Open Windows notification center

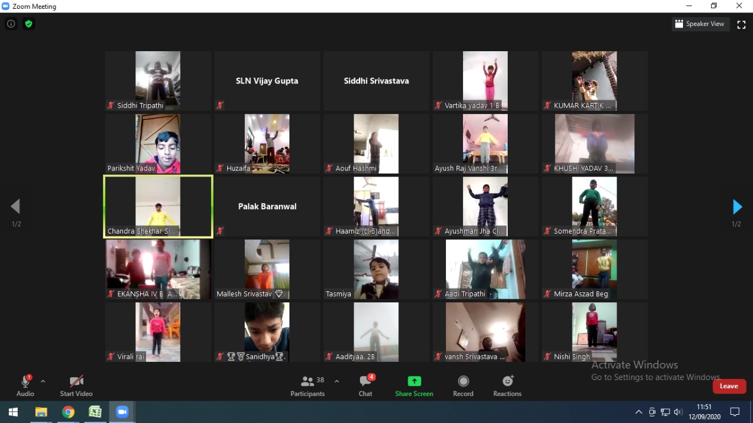735,412
